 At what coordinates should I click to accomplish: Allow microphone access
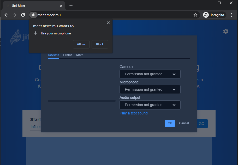[81, 44]
